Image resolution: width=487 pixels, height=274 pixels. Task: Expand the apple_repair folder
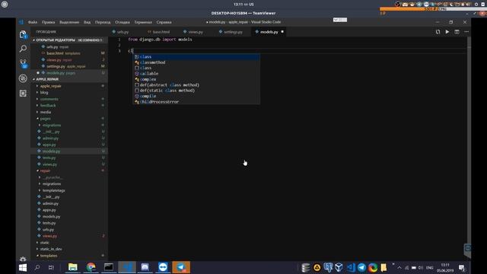[51, 86]
